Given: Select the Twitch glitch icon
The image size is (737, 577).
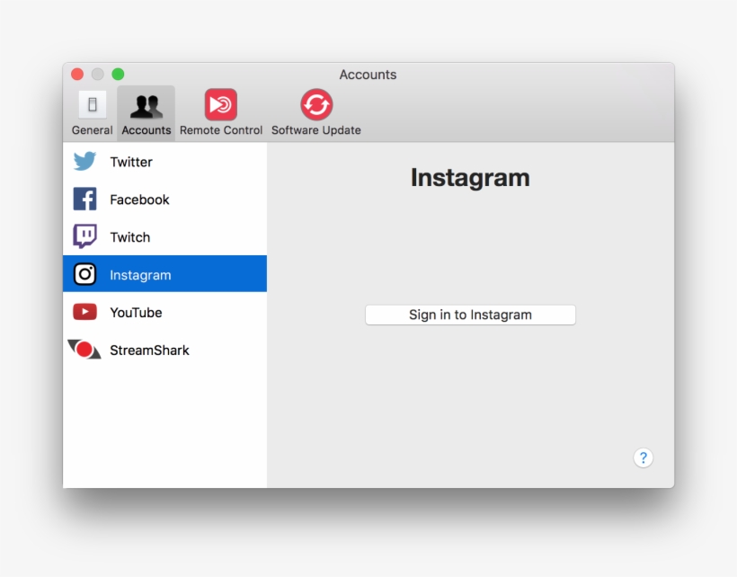Looking at the screenshot, I should coord(84,237).
